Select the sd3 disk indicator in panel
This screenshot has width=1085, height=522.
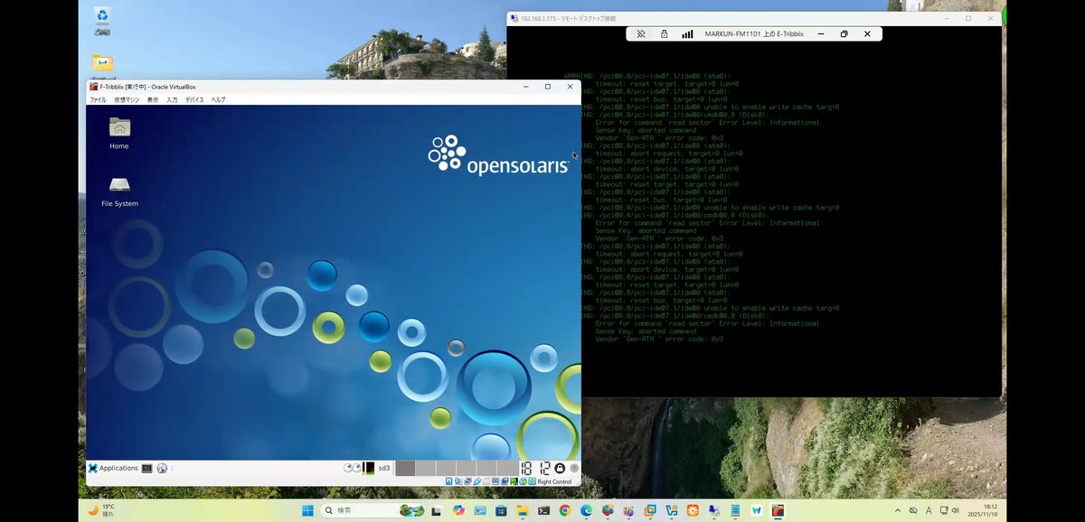click(384, 468)
